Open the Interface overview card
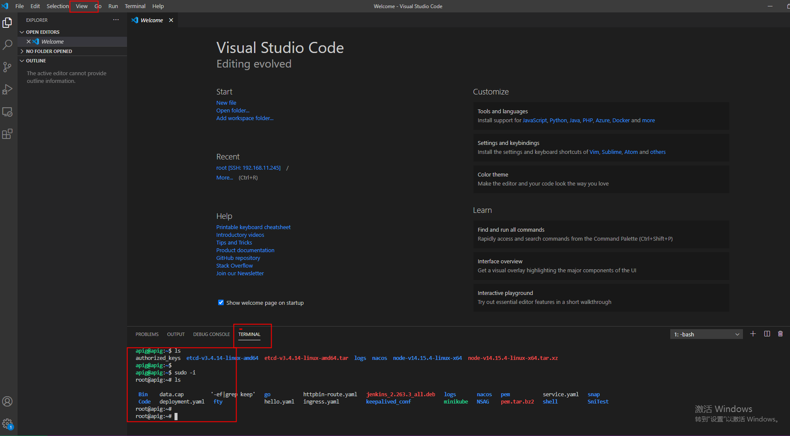Viewport: 790px width, 436px height. click(x=601, y=266)
